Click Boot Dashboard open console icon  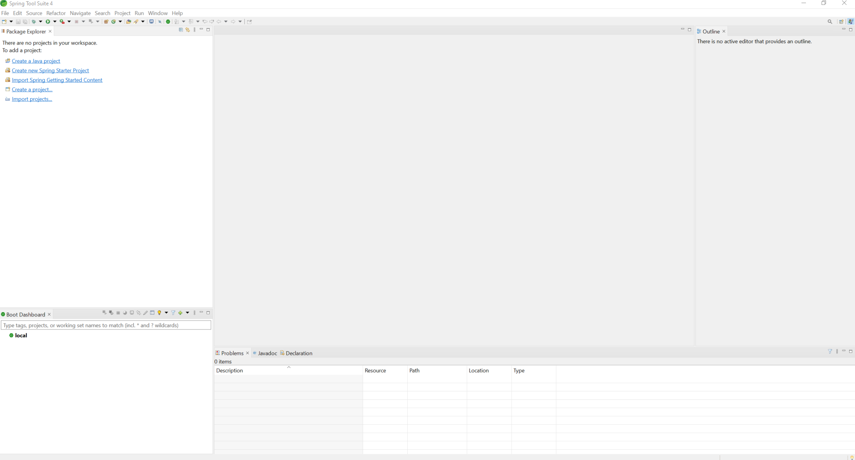point(132,313)
